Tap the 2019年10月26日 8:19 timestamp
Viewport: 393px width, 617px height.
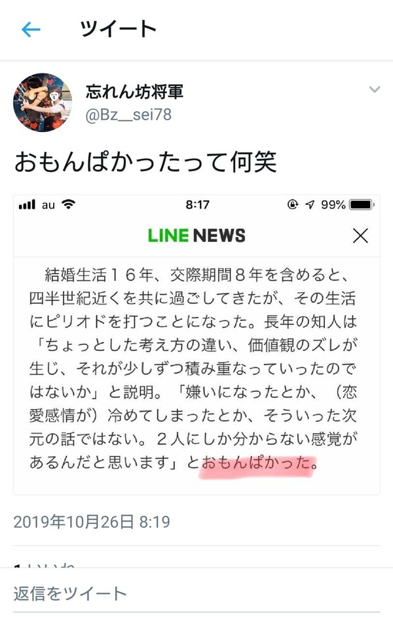tap(92, 521)
